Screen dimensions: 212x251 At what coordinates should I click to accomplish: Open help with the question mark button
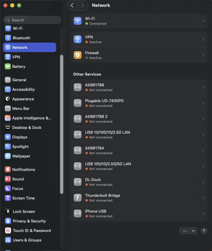coord(204,231)
